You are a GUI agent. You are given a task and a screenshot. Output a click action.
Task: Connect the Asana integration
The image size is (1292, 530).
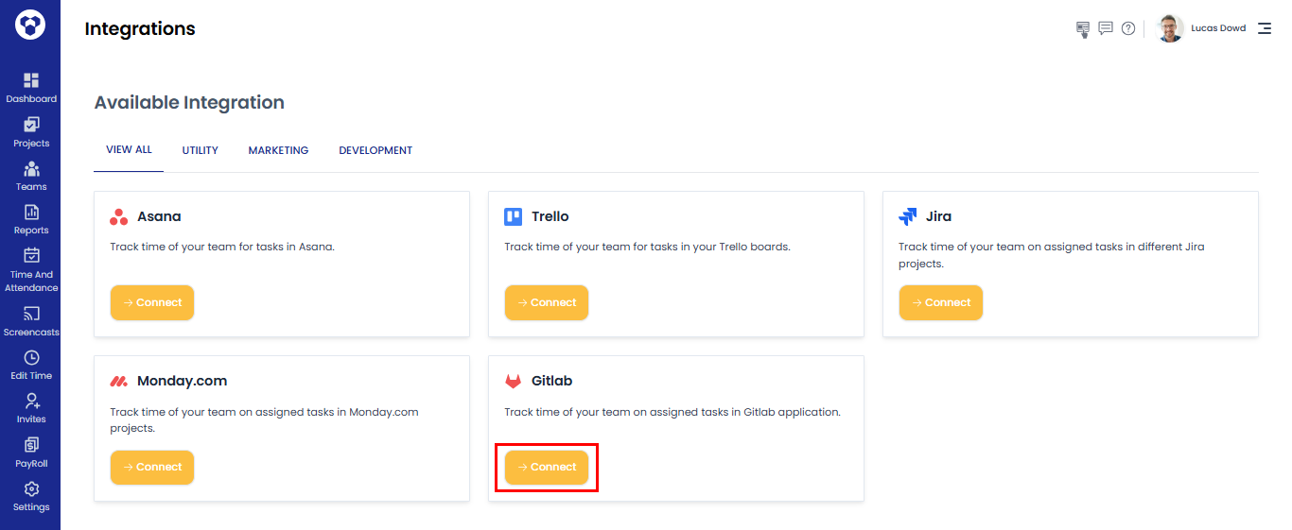coord(152,302)
